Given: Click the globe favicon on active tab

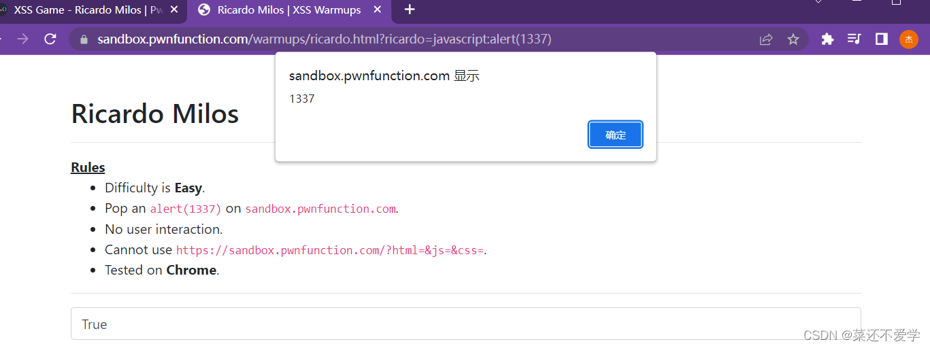Looking at the screenshot, I should (203, 10).
